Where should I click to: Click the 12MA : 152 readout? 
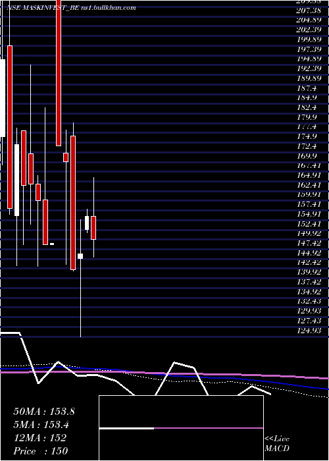(x=39, y=438)
